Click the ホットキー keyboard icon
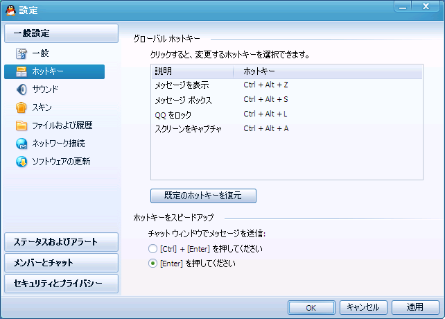Screen dimensions: 445x319 pos(21,71)
